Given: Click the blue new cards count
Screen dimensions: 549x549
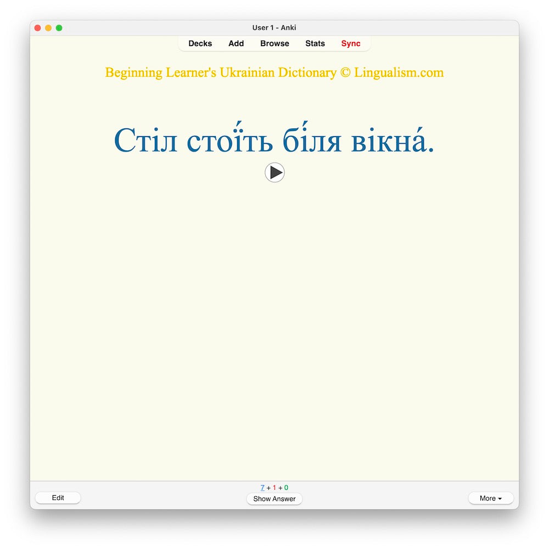Looking at the screenshot, I should (x=262, y=487).
